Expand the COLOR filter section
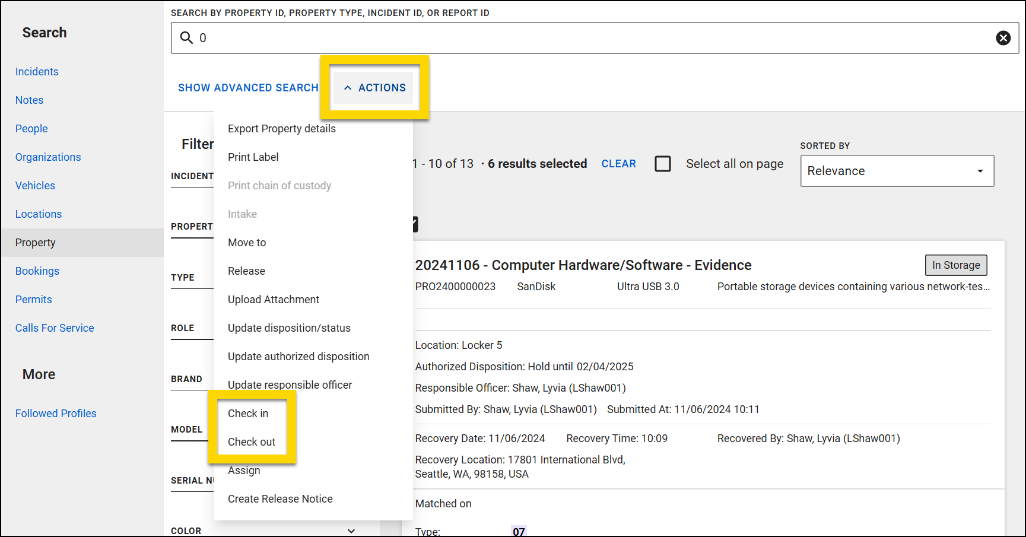1026x537 pixels. (351, 530)
